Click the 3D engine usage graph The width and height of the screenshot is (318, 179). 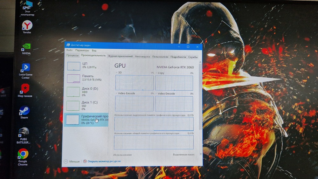click(134, 83)
